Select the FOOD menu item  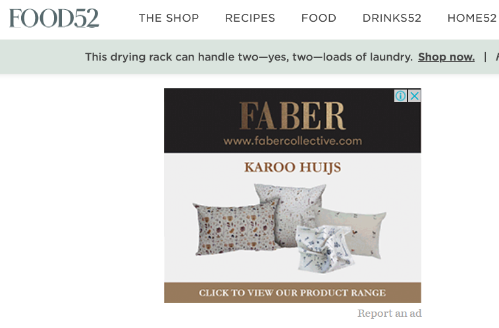coord(319,18)
